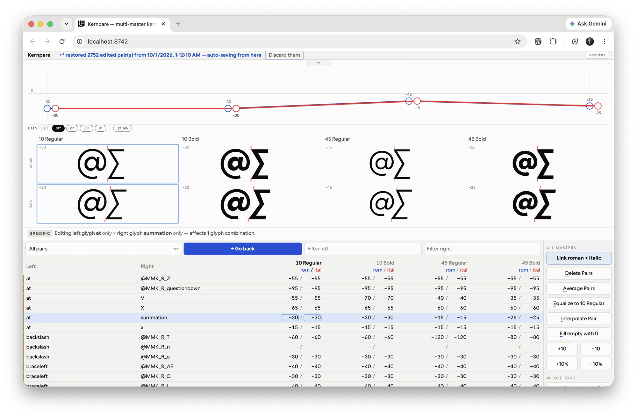Open the tab search dropdown arrow
637x417 pixels.
click(66, 24)
